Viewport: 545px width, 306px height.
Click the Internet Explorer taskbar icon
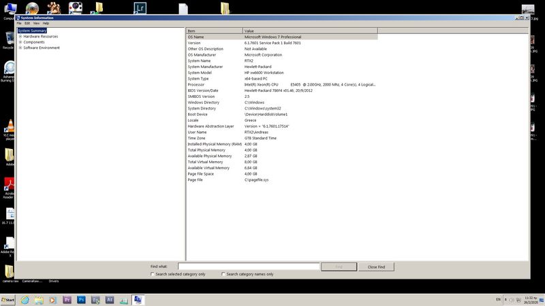click(x=25, y=299)
